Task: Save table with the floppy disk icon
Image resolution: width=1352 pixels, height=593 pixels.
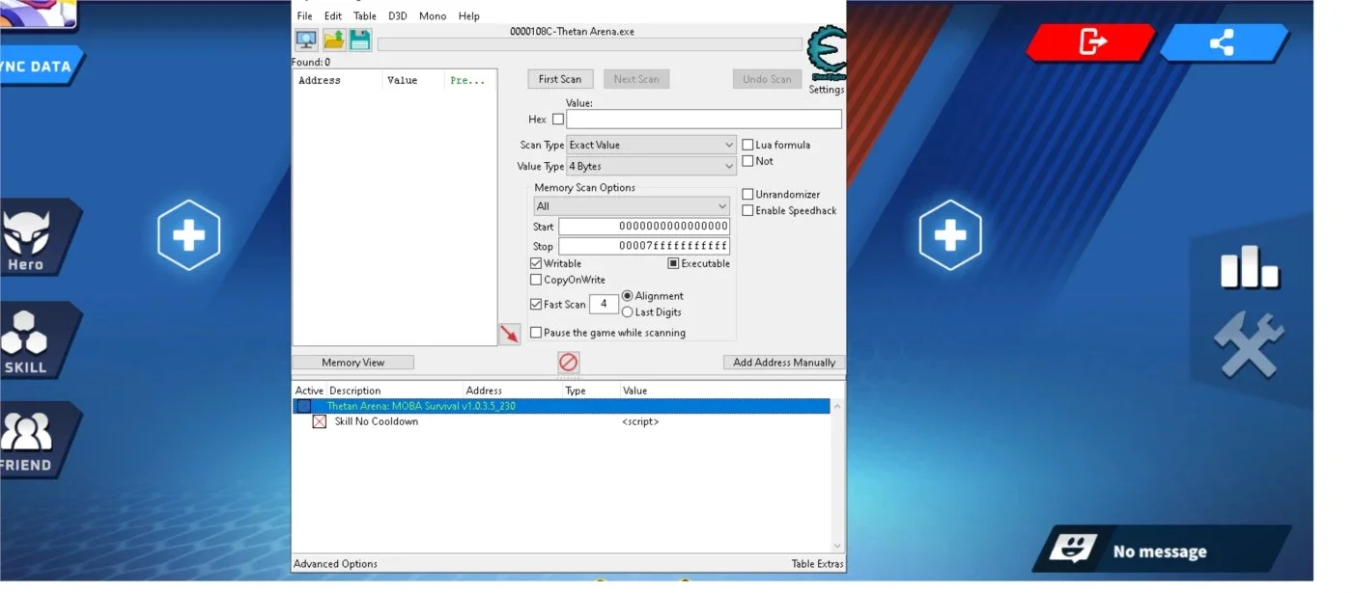Action: pos(360,40)
